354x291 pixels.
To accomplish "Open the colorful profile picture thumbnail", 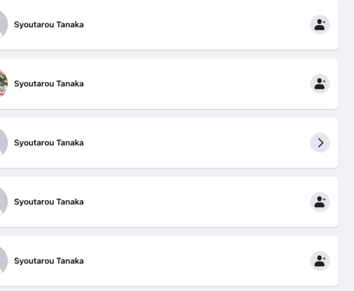I will [x=3, y=84].
